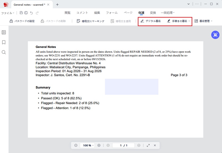Click the Summary heading
This screenshot has height=153, width=222.
coord(43,87)
